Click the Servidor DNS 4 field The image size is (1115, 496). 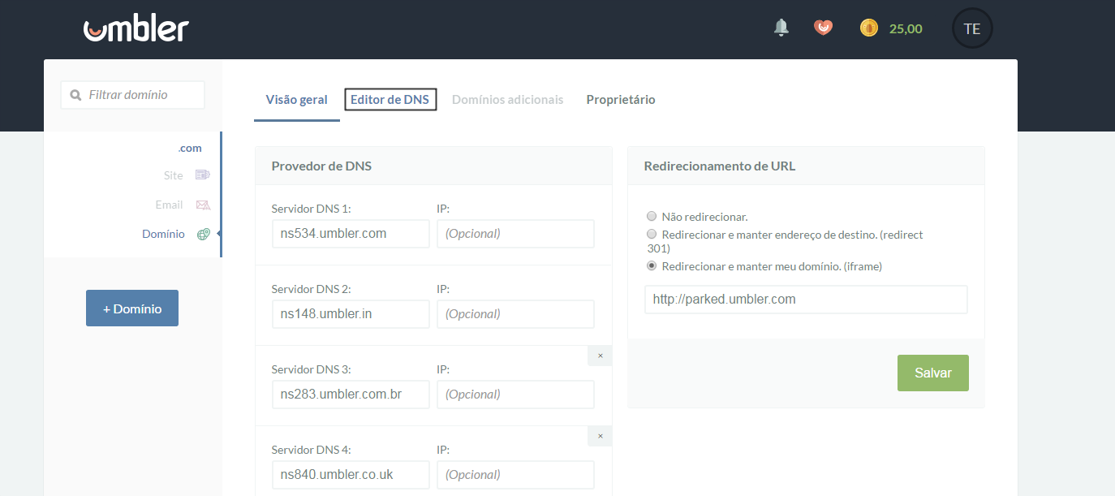[x=351, y=475]
